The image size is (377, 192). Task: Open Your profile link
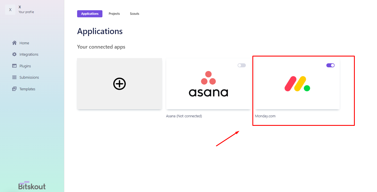click(x=26, y=12)
